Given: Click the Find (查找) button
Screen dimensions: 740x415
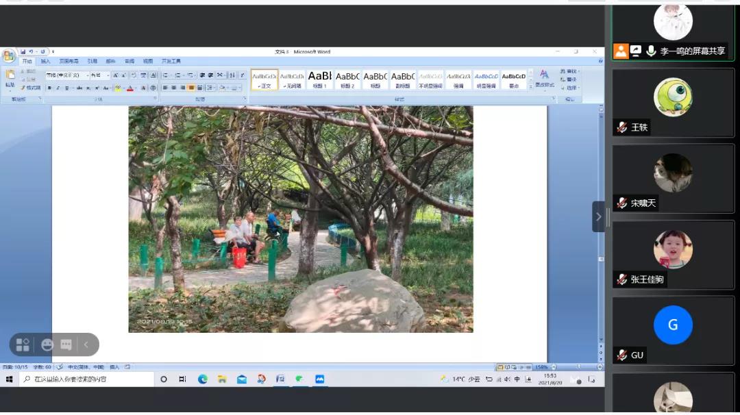Looking at the screenshot, I should pyautogui.click(x=569, y=71).
